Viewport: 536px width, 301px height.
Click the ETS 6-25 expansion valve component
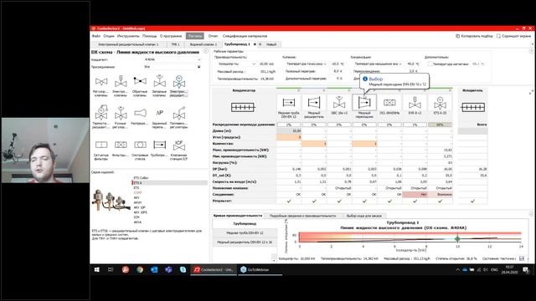440,103
